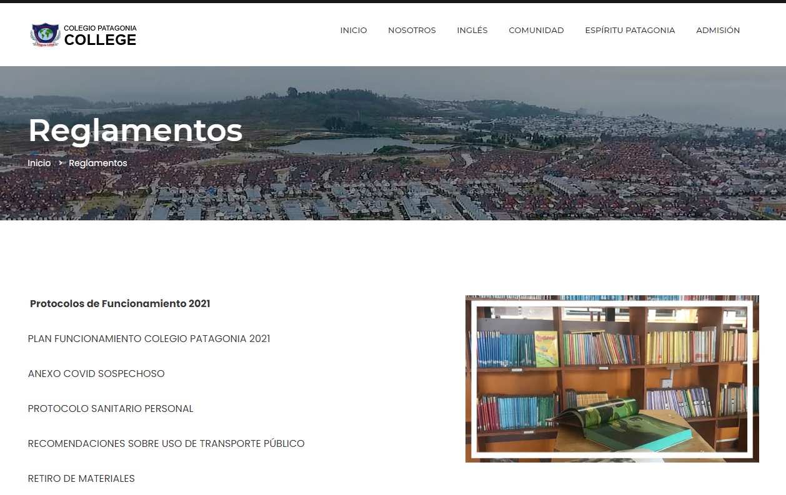Screen dimensions: 786x495
Task: Open the INICIO menu item
Action: [x=354, y=30]
